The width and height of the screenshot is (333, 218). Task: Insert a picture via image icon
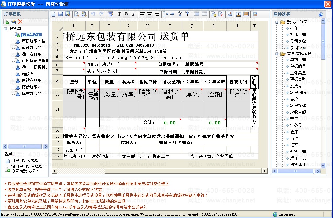coord(230,14)
